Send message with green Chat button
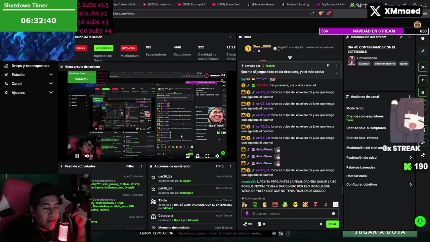 tap(332, 224)
